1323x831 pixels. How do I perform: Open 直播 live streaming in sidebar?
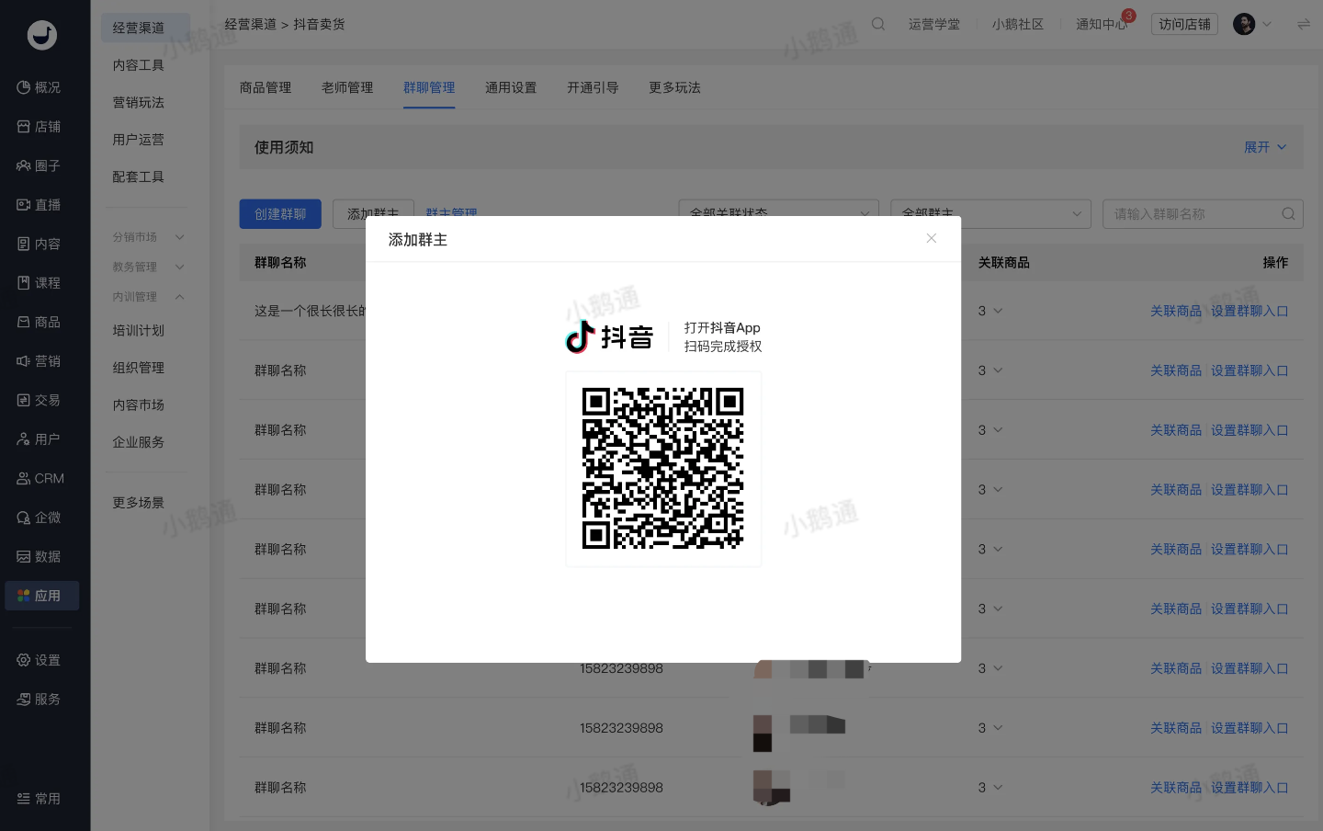[x=39, y=205]
